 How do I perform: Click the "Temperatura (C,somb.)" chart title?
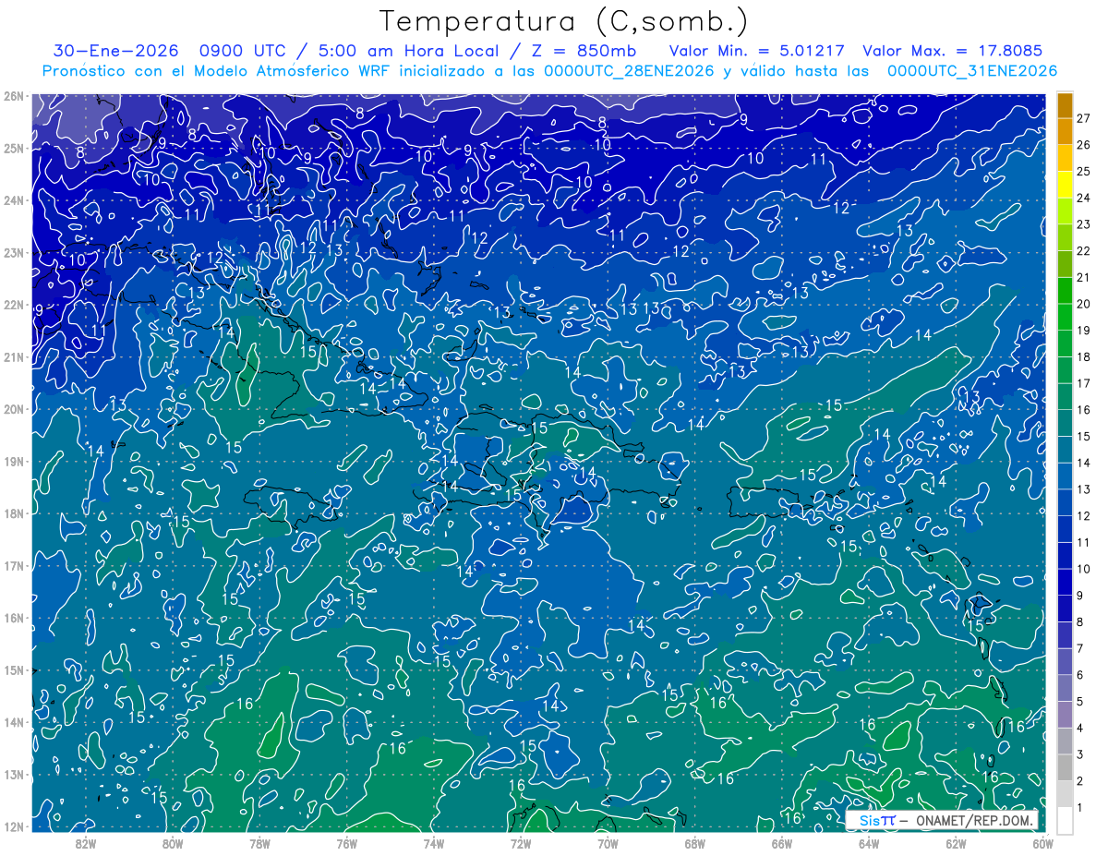point(563,21)
